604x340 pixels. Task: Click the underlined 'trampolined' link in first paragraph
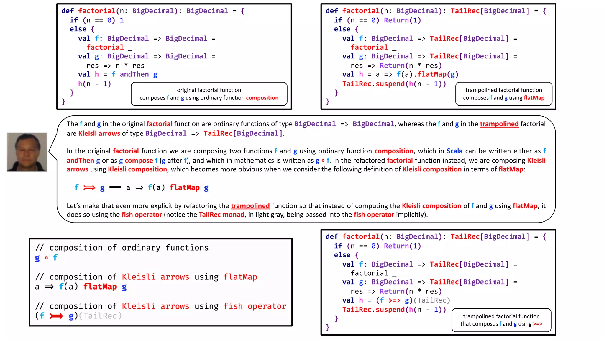point(499,124)
